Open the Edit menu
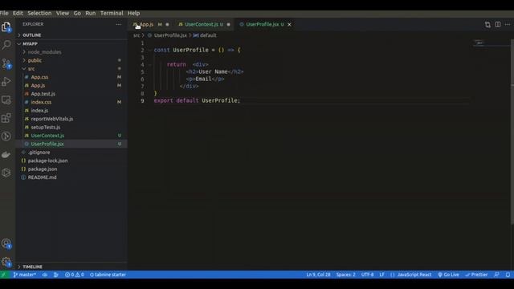This screenshot has height=289, width=514. click(18, 13)
